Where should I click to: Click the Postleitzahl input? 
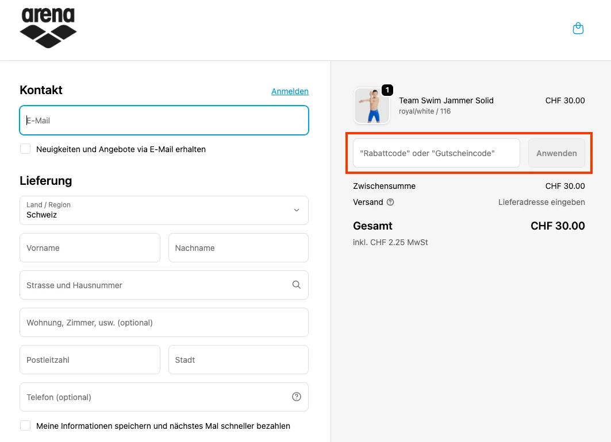coord(90,360)
